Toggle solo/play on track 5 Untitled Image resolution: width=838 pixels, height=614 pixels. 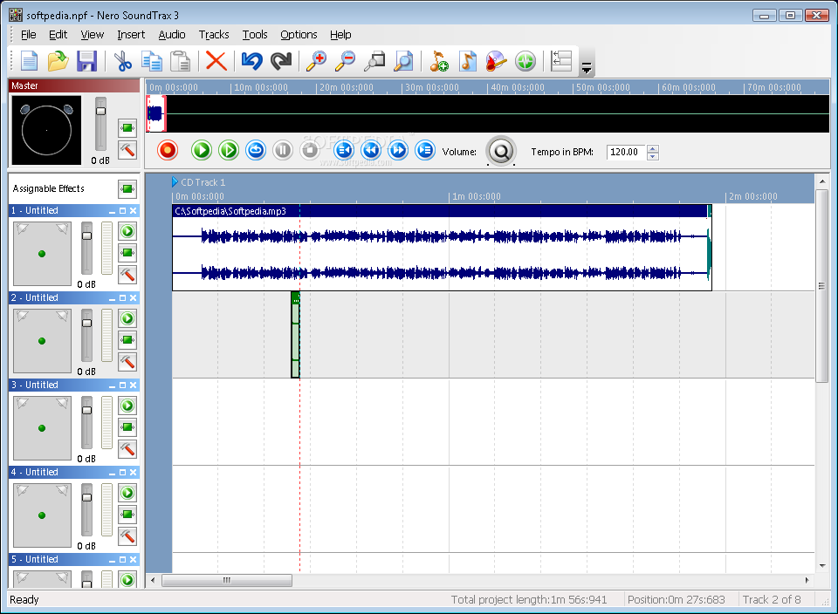point(127,580)
